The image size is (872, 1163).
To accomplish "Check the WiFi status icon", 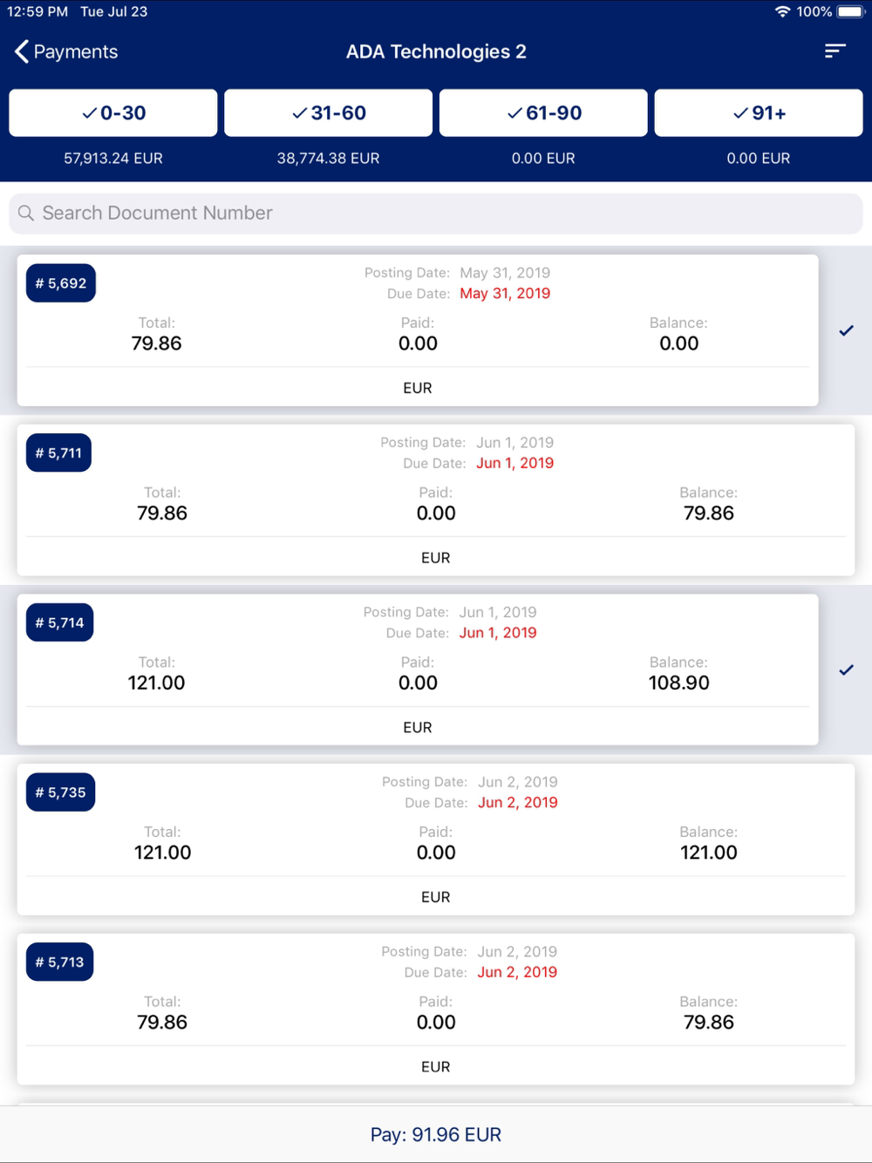I will (x=782, y=11).
